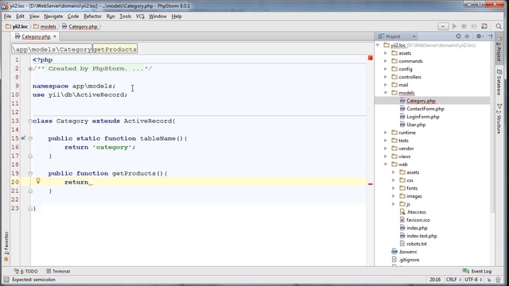Collapse the yii2.loc root folder
This screenshot has height=286, width=509.
(x=378, y=45)
